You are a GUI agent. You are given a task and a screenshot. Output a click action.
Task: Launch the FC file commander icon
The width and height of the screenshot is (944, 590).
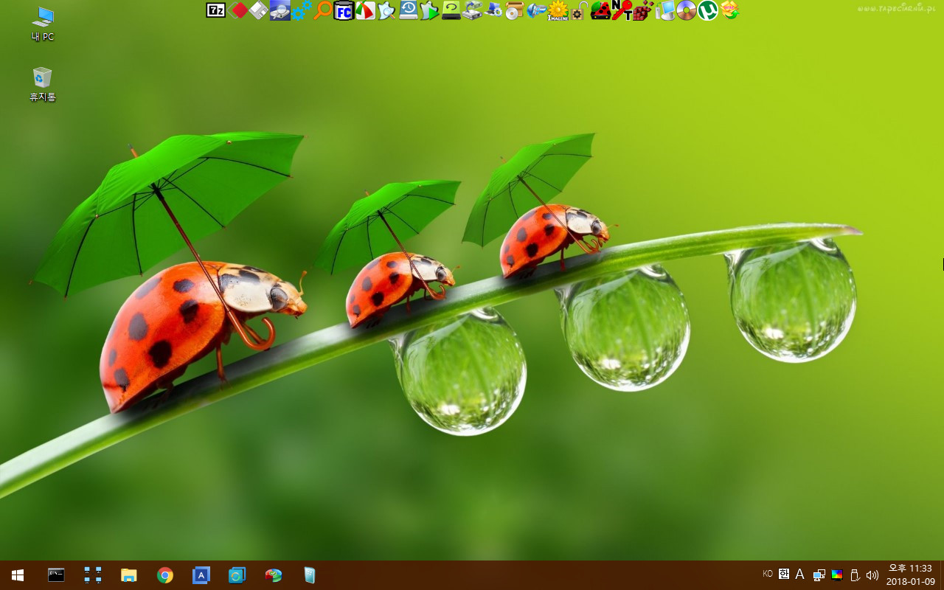coord(344,10)
